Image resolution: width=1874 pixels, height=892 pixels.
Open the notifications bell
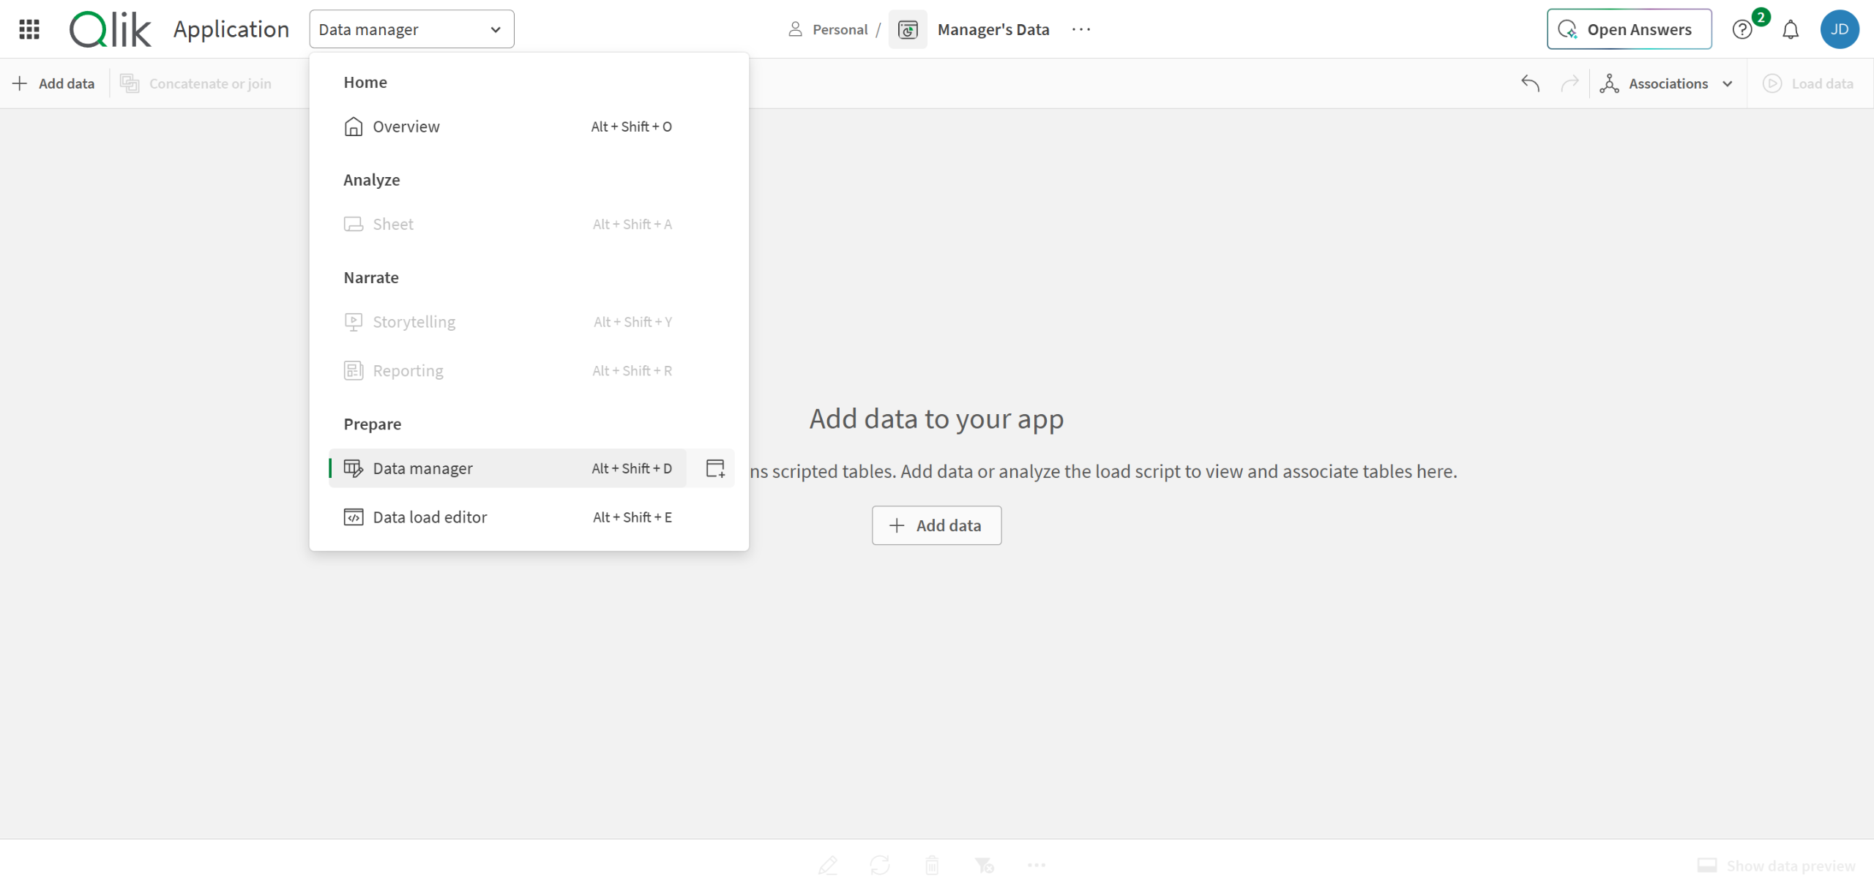tap(1790, 29)
